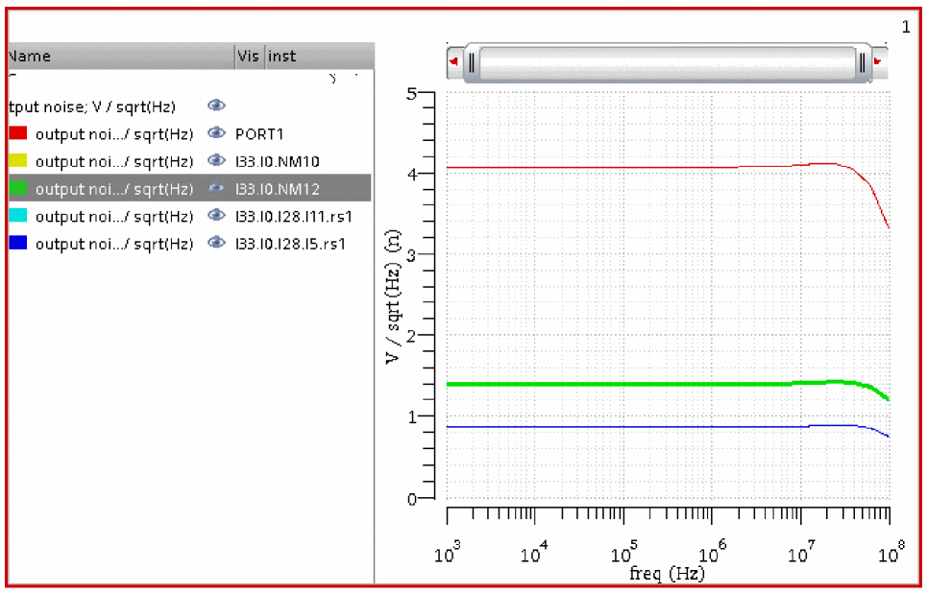Click right grip handle of range slider
The width and height of the screenshot is (927, 593).
coord(863,63)
